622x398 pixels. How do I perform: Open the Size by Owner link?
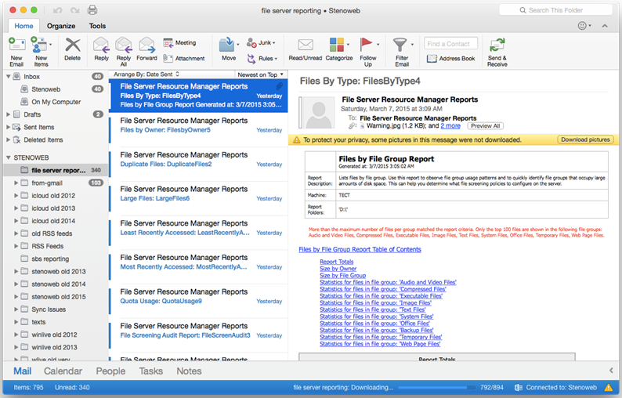point(338,268)
